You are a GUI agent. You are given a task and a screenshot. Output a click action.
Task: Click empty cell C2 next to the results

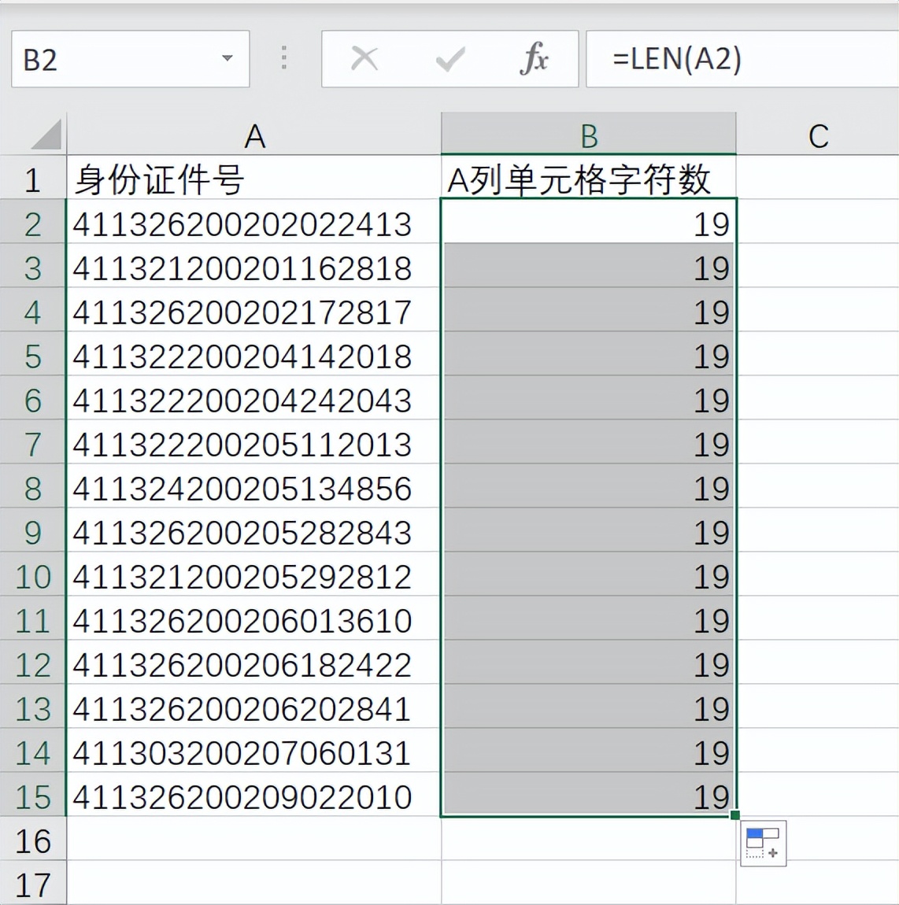819,223
